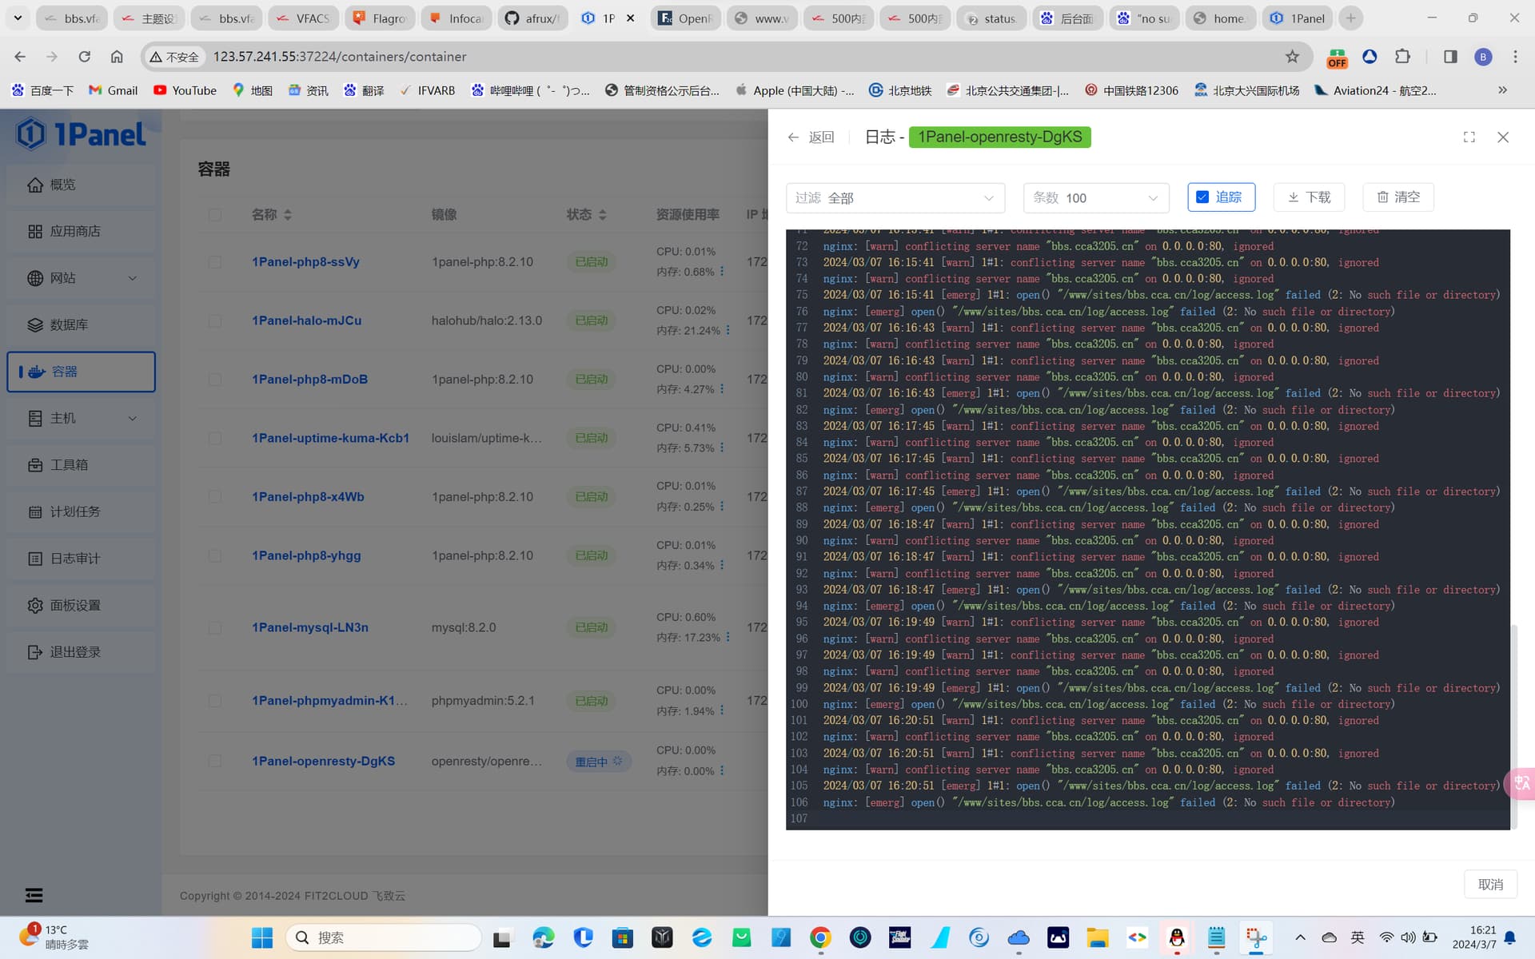This screenshot has height=959, width=1535.
Task: Click the 下载 download button
Action: 1309,197
